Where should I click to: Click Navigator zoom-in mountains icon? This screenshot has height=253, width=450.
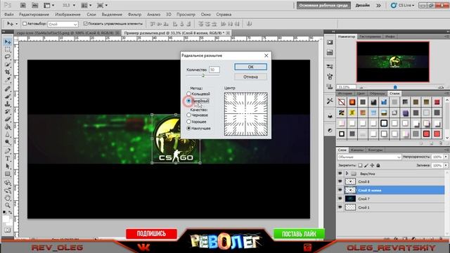[x=441, y=87]
